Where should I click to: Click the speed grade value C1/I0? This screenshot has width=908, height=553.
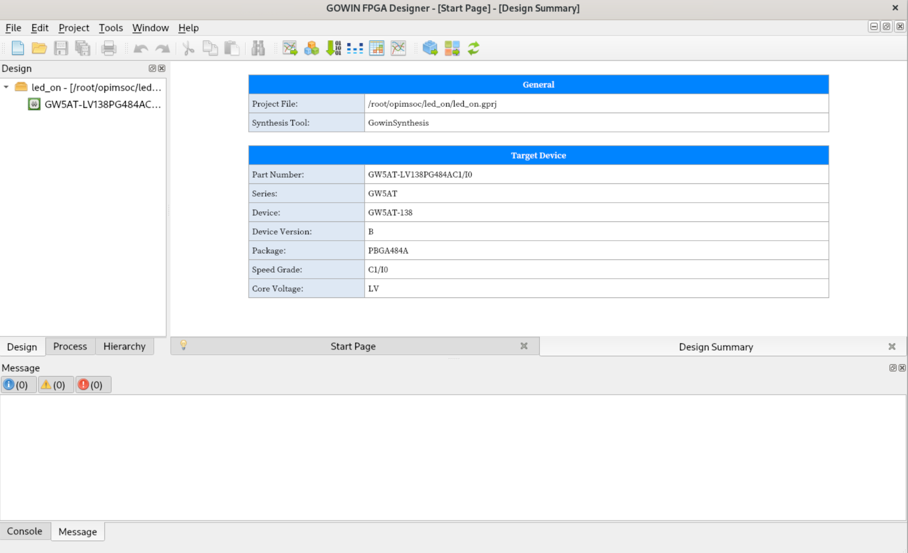(x=378, y=270)
